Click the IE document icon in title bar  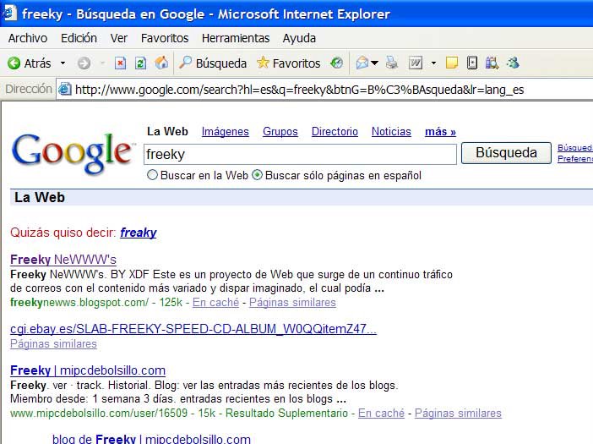(x=9, y=14)
